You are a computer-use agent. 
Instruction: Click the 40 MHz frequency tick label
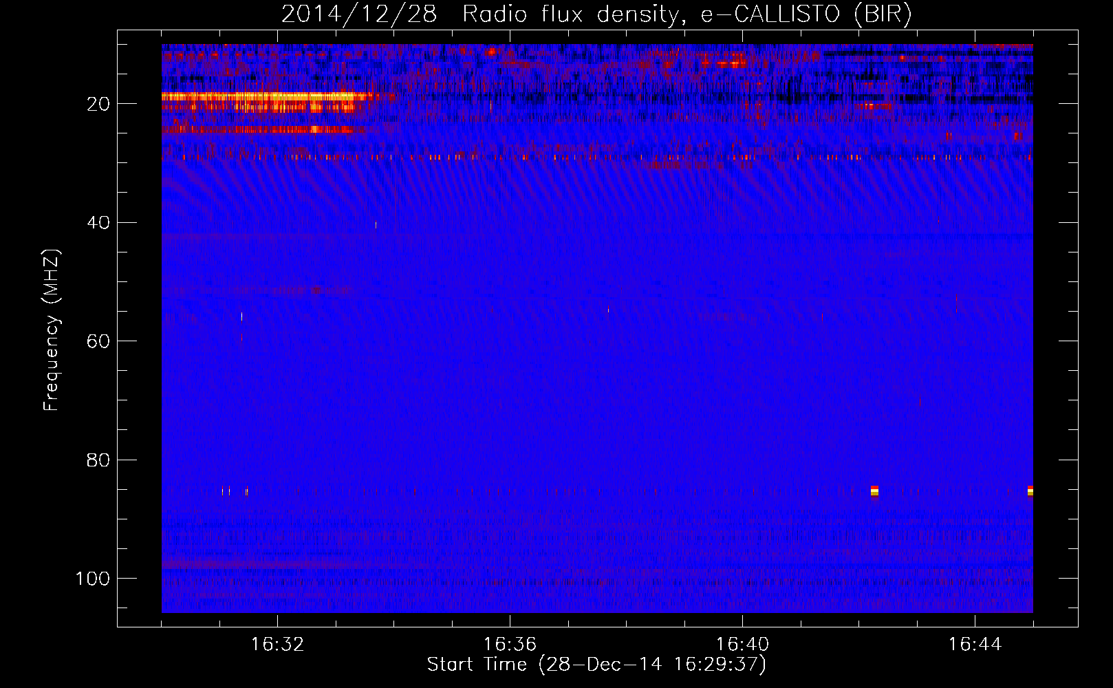click(x=98, y=223)
